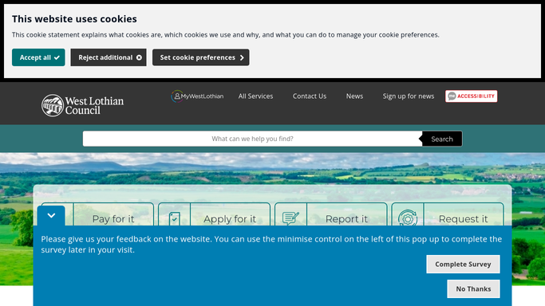Click the Apply for it clipboard icon
Viewport: 545px width, 306px height.
tap(175, 219)
